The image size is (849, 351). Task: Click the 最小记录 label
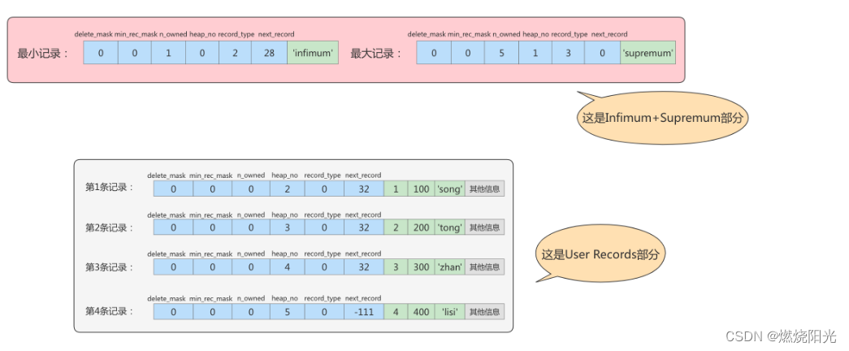pos(43,54)
